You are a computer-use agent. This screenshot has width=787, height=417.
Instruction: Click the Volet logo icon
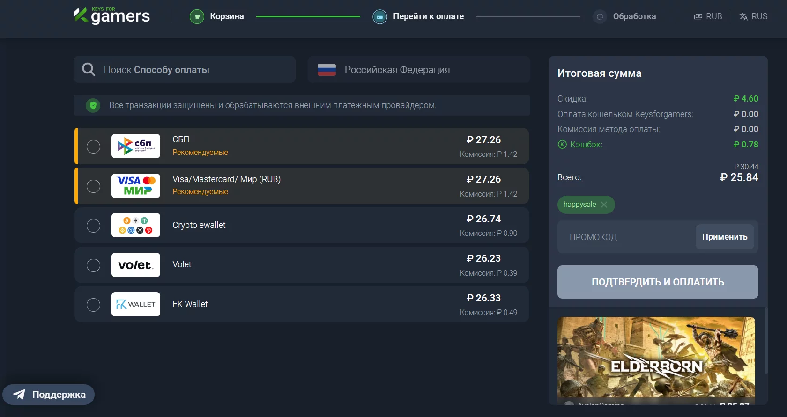[x=136, y=265]
